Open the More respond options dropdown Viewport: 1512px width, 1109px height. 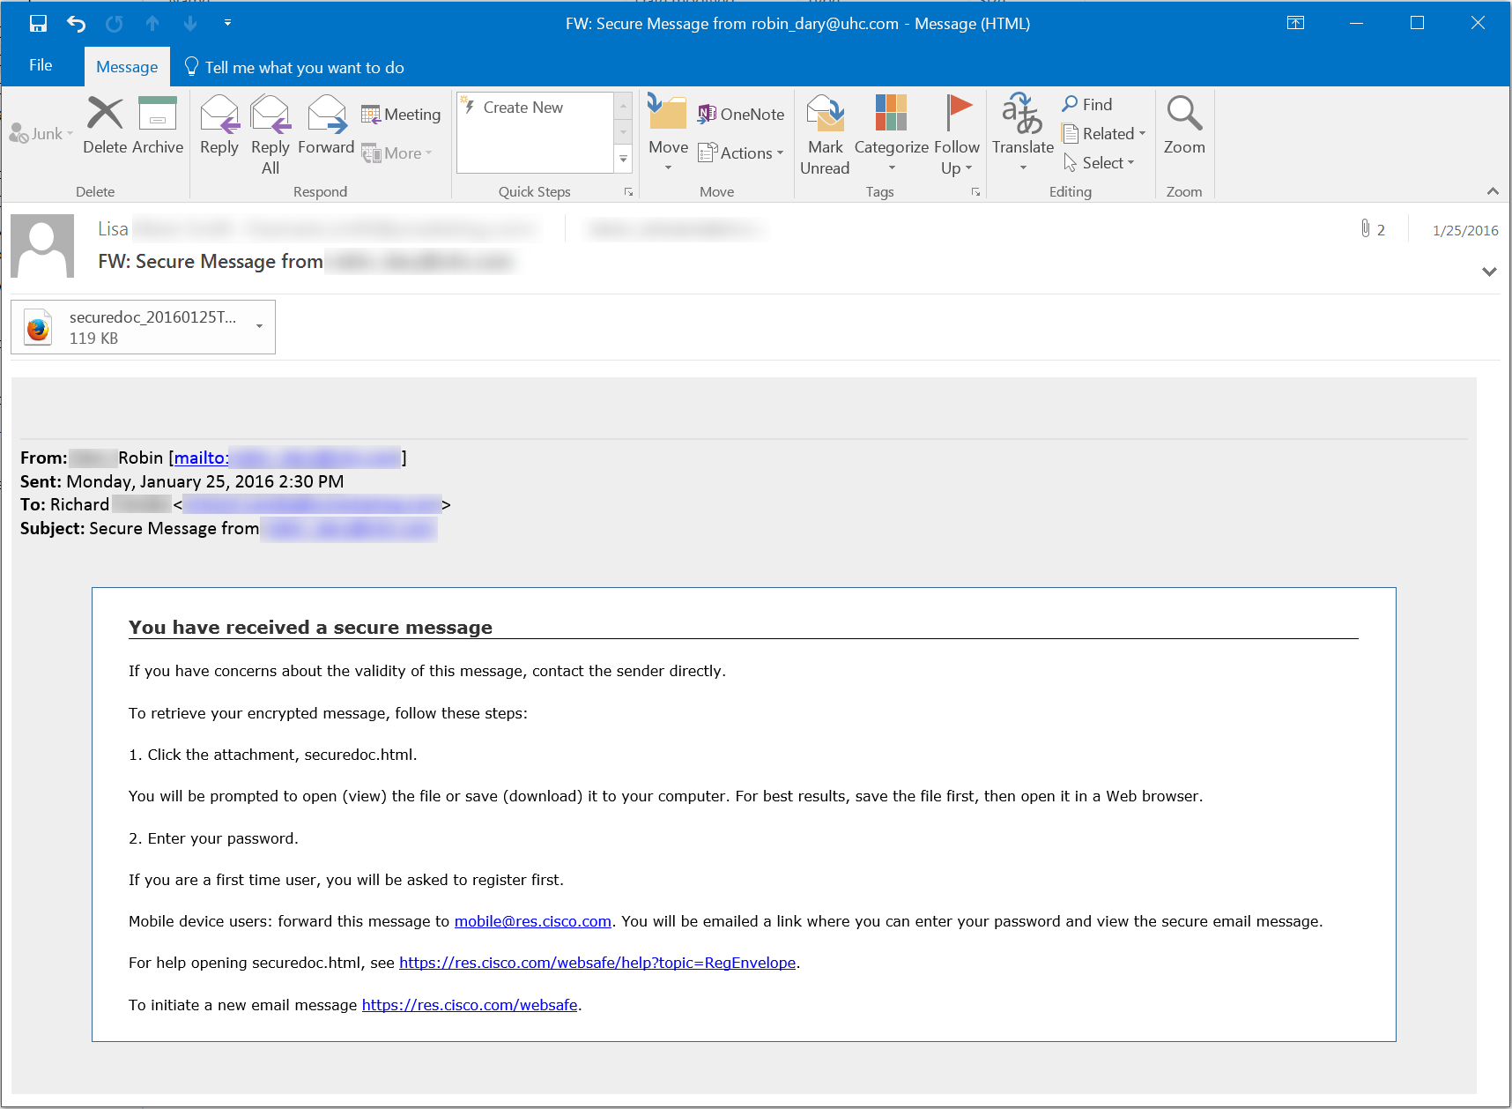(x=397, y=153)
